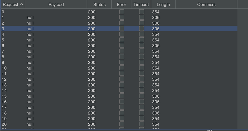Click the three-dot handle below the table

(210, 130)
